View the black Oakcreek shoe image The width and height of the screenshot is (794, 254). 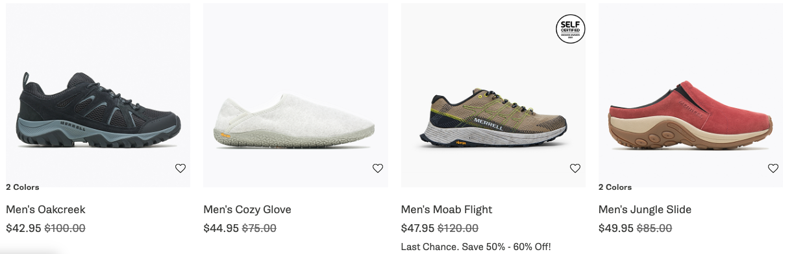(x=99, y=110)
